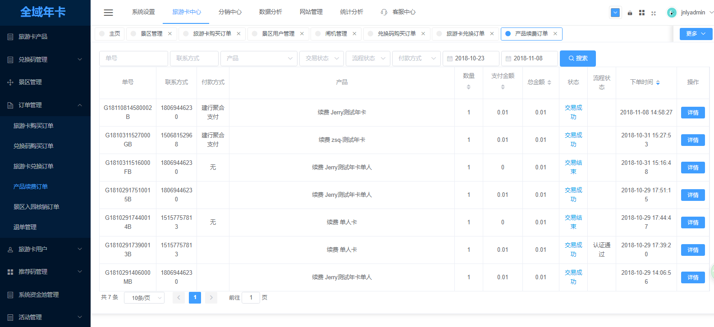Open the four-square theme grid icon
The width and height of the screenshot is (714, 327).
[642, 13]
